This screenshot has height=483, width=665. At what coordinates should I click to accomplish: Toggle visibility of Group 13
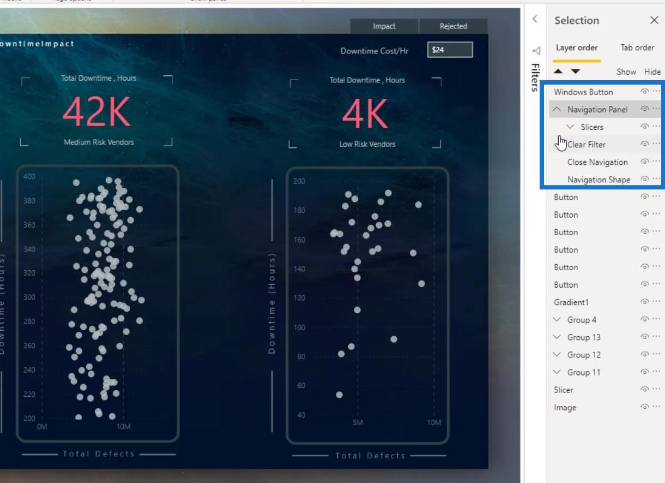(645, 337)
